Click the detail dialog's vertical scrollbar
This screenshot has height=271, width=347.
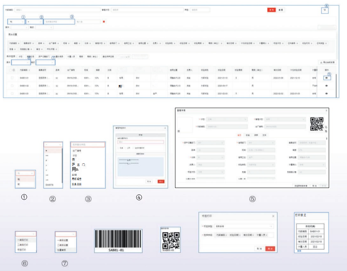tap(326, 139)
